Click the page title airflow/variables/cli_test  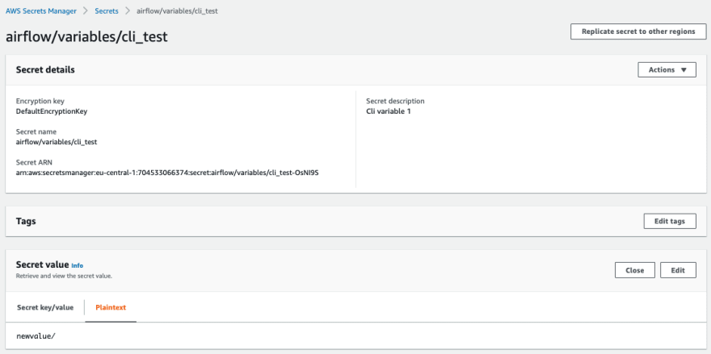click(x=86, y=36)
